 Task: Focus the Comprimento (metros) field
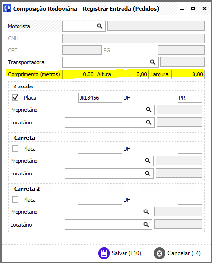click(x=79, y=74)
